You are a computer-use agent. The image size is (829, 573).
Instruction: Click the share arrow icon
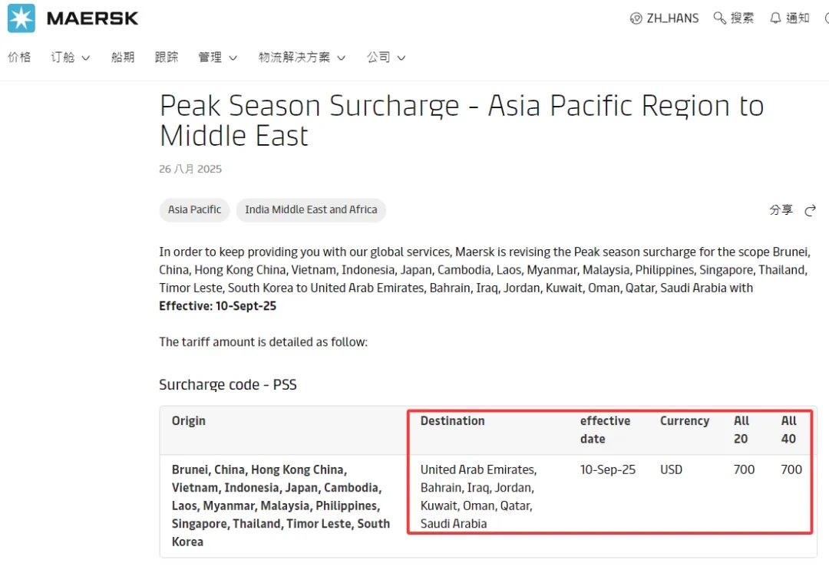click(810, 210)
